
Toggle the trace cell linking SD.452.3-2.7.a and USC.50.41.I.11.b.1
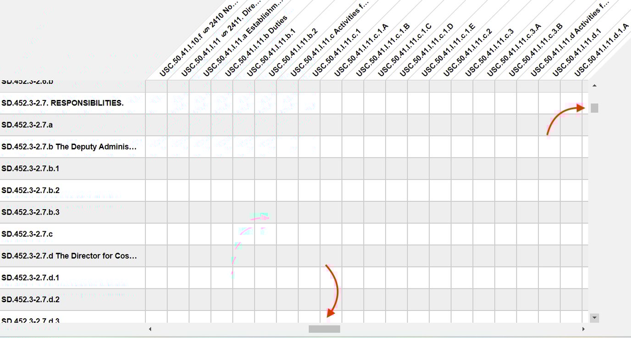pyautogui.click(x=244, y=124)
